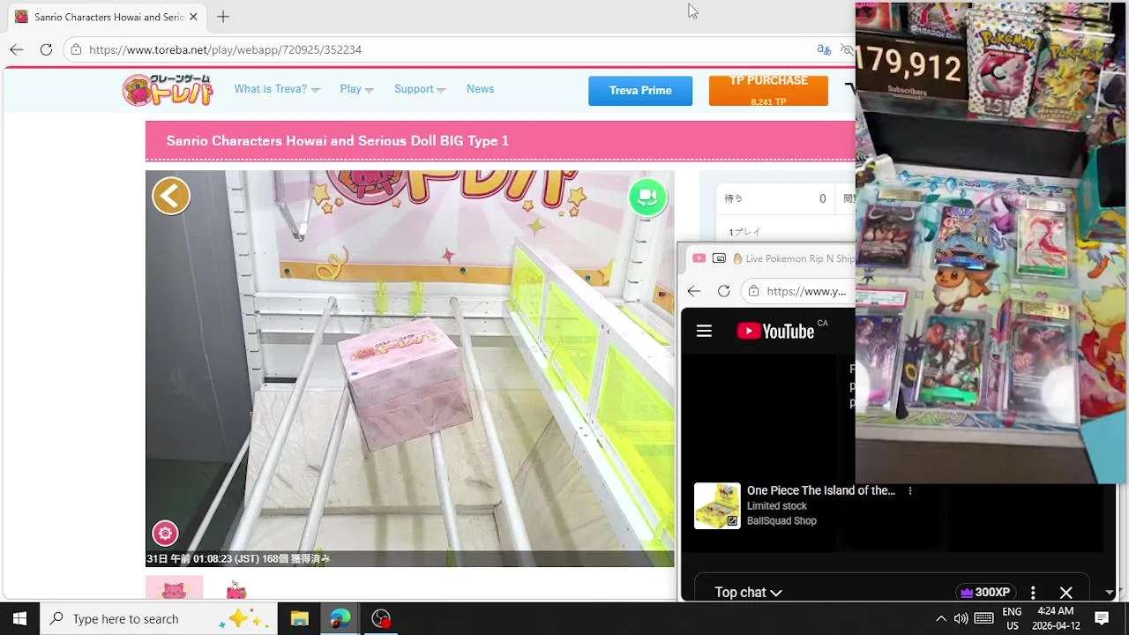Click the translate icon in the address bar

824,49
